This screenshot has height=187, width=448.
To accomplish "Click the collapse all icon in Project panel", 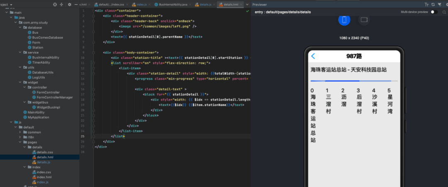I will pos(61,5).
